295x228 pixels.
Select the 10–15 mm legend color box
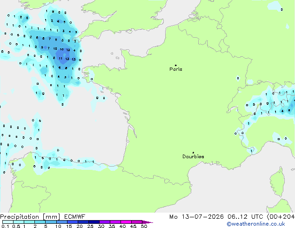[61, 222]
